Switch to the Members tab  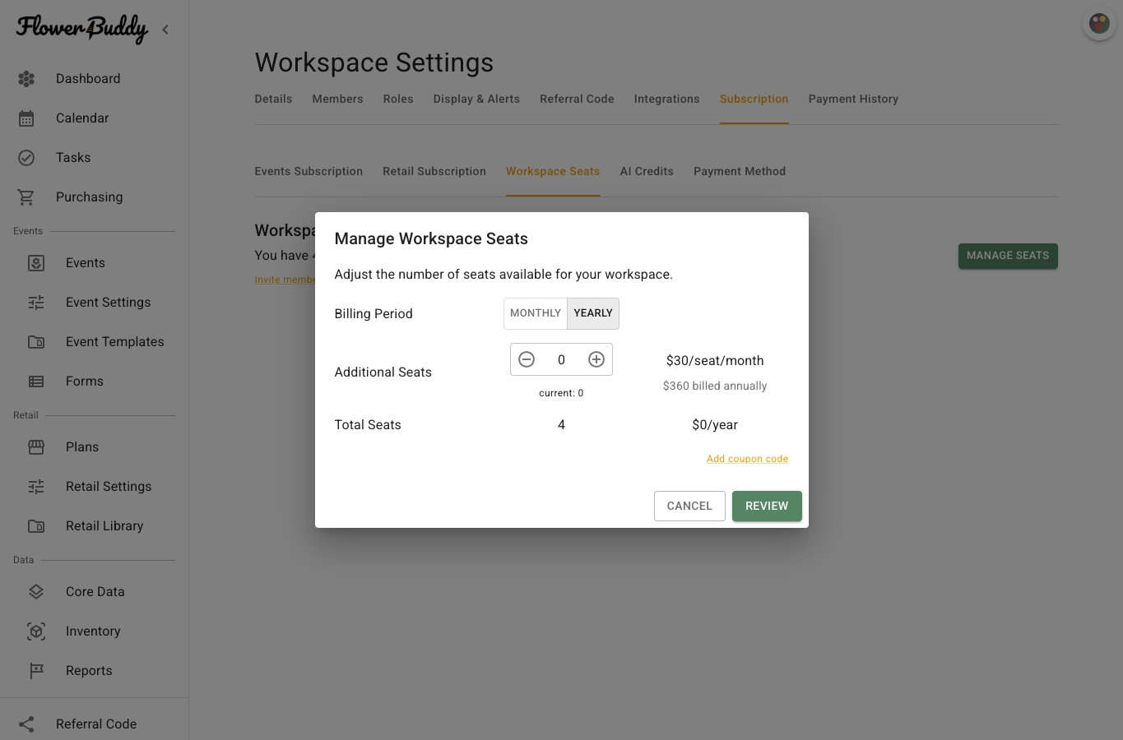click(337, 99)
